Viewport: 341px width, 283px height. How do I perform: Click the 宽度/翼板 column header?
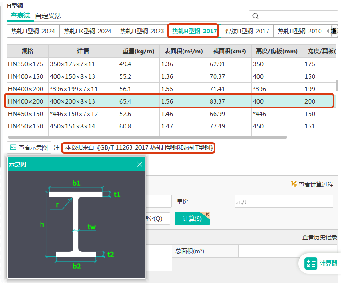click(x=320, y=51)
